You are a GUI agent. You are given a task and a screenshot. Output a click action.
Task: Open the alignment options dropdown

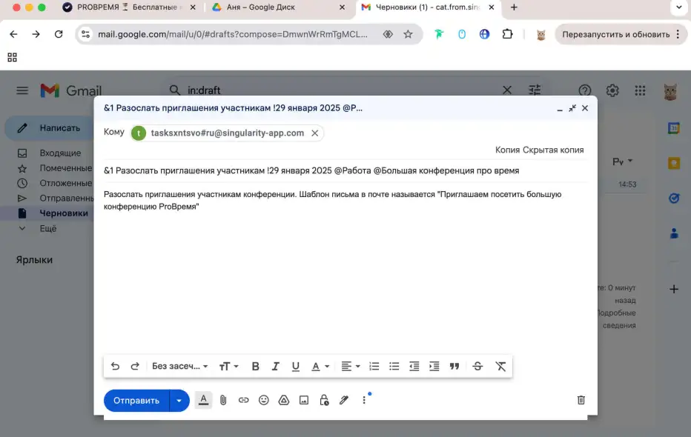pos(350,366)
